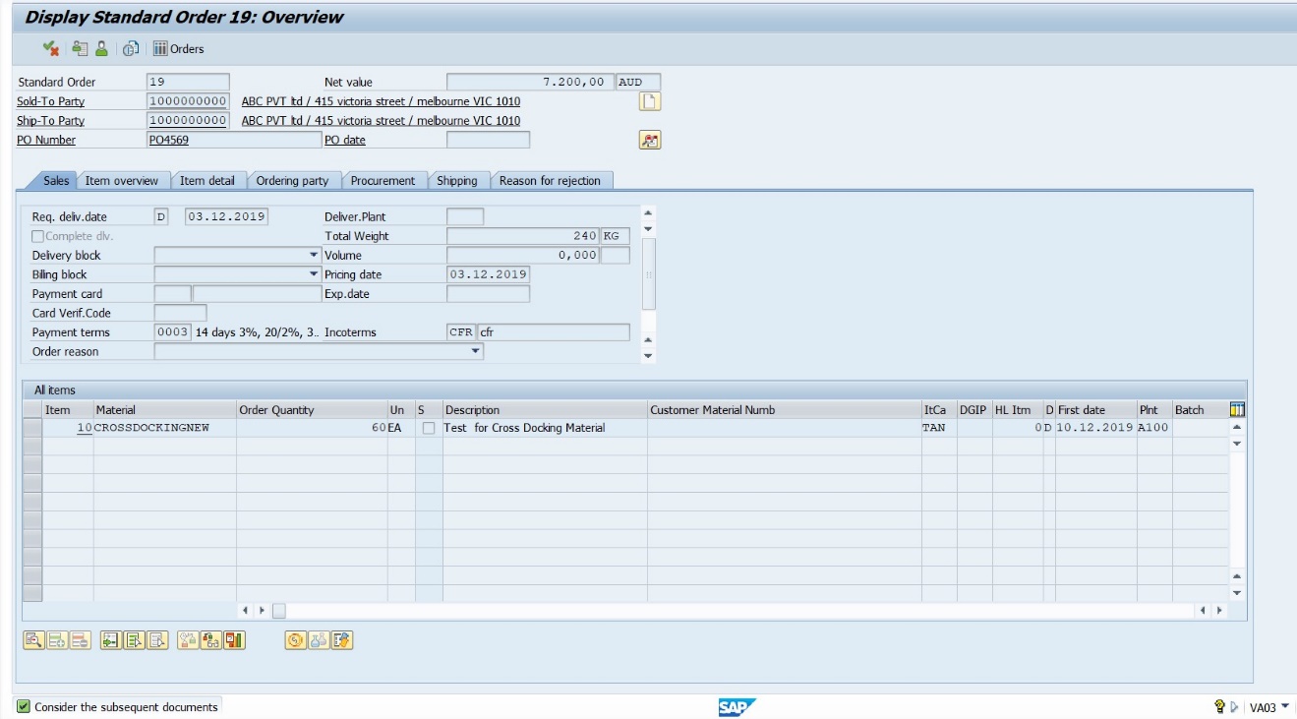Click the items table scroll-down arrow at bottom
Viewport: 1297px width, 719px height.
[1238, 593]
